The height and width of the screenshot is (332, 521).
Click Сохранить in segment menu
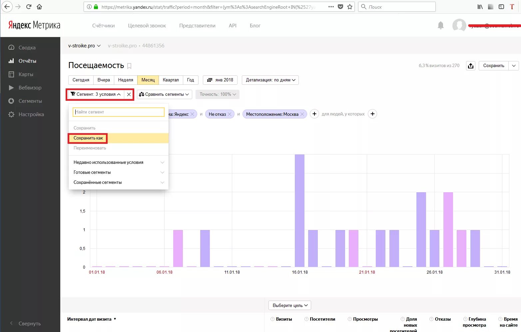118,128
